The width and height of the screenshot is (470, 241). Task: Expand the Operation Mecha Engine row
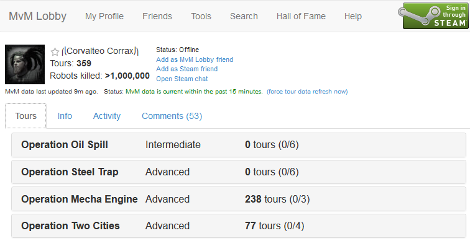(x=239, y=199)
